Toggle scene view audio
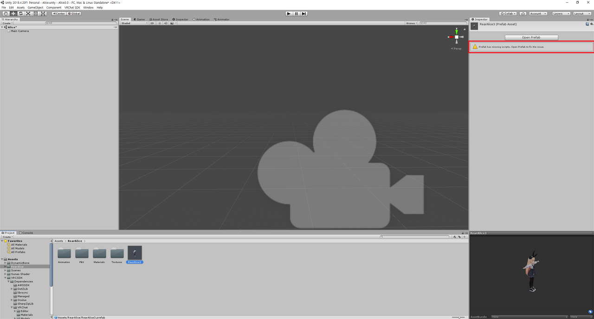Viewport: 594px width, 319px height. pyautogui.click(x=166, y=23)
